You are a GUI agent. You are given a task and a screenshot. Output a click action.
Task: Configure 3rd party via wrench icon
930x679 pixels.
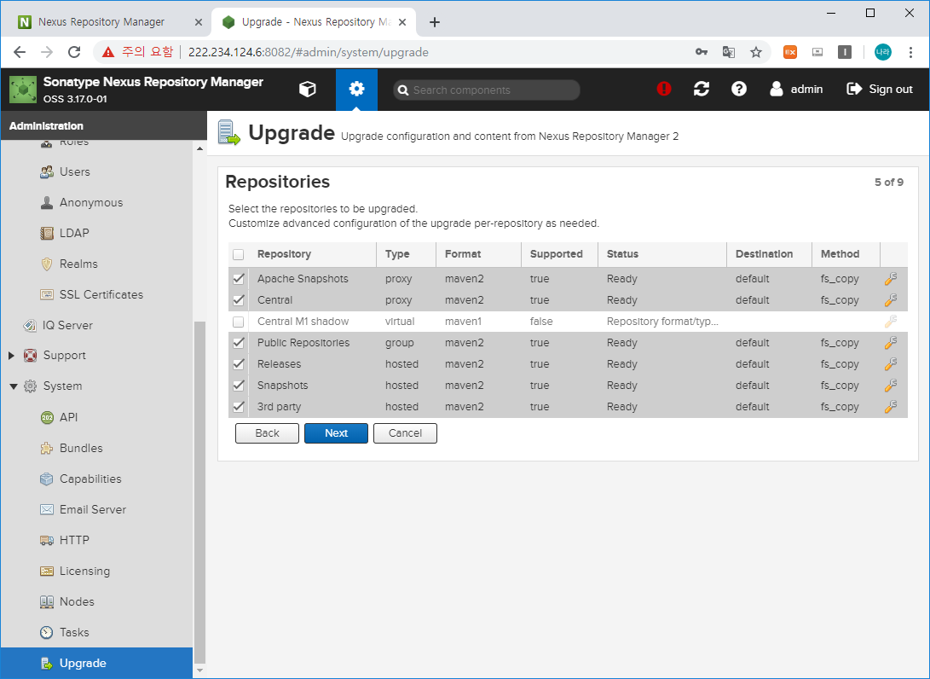890,407
